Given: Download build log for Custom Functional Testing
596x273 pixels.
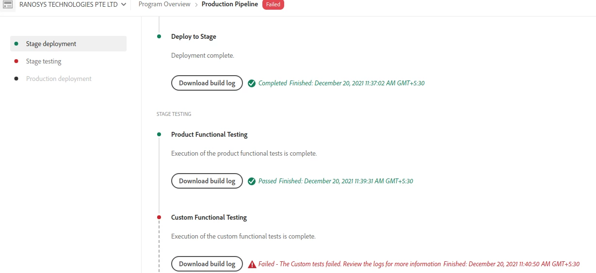Looking at the screenshot, I should click(x=207, y=264).
